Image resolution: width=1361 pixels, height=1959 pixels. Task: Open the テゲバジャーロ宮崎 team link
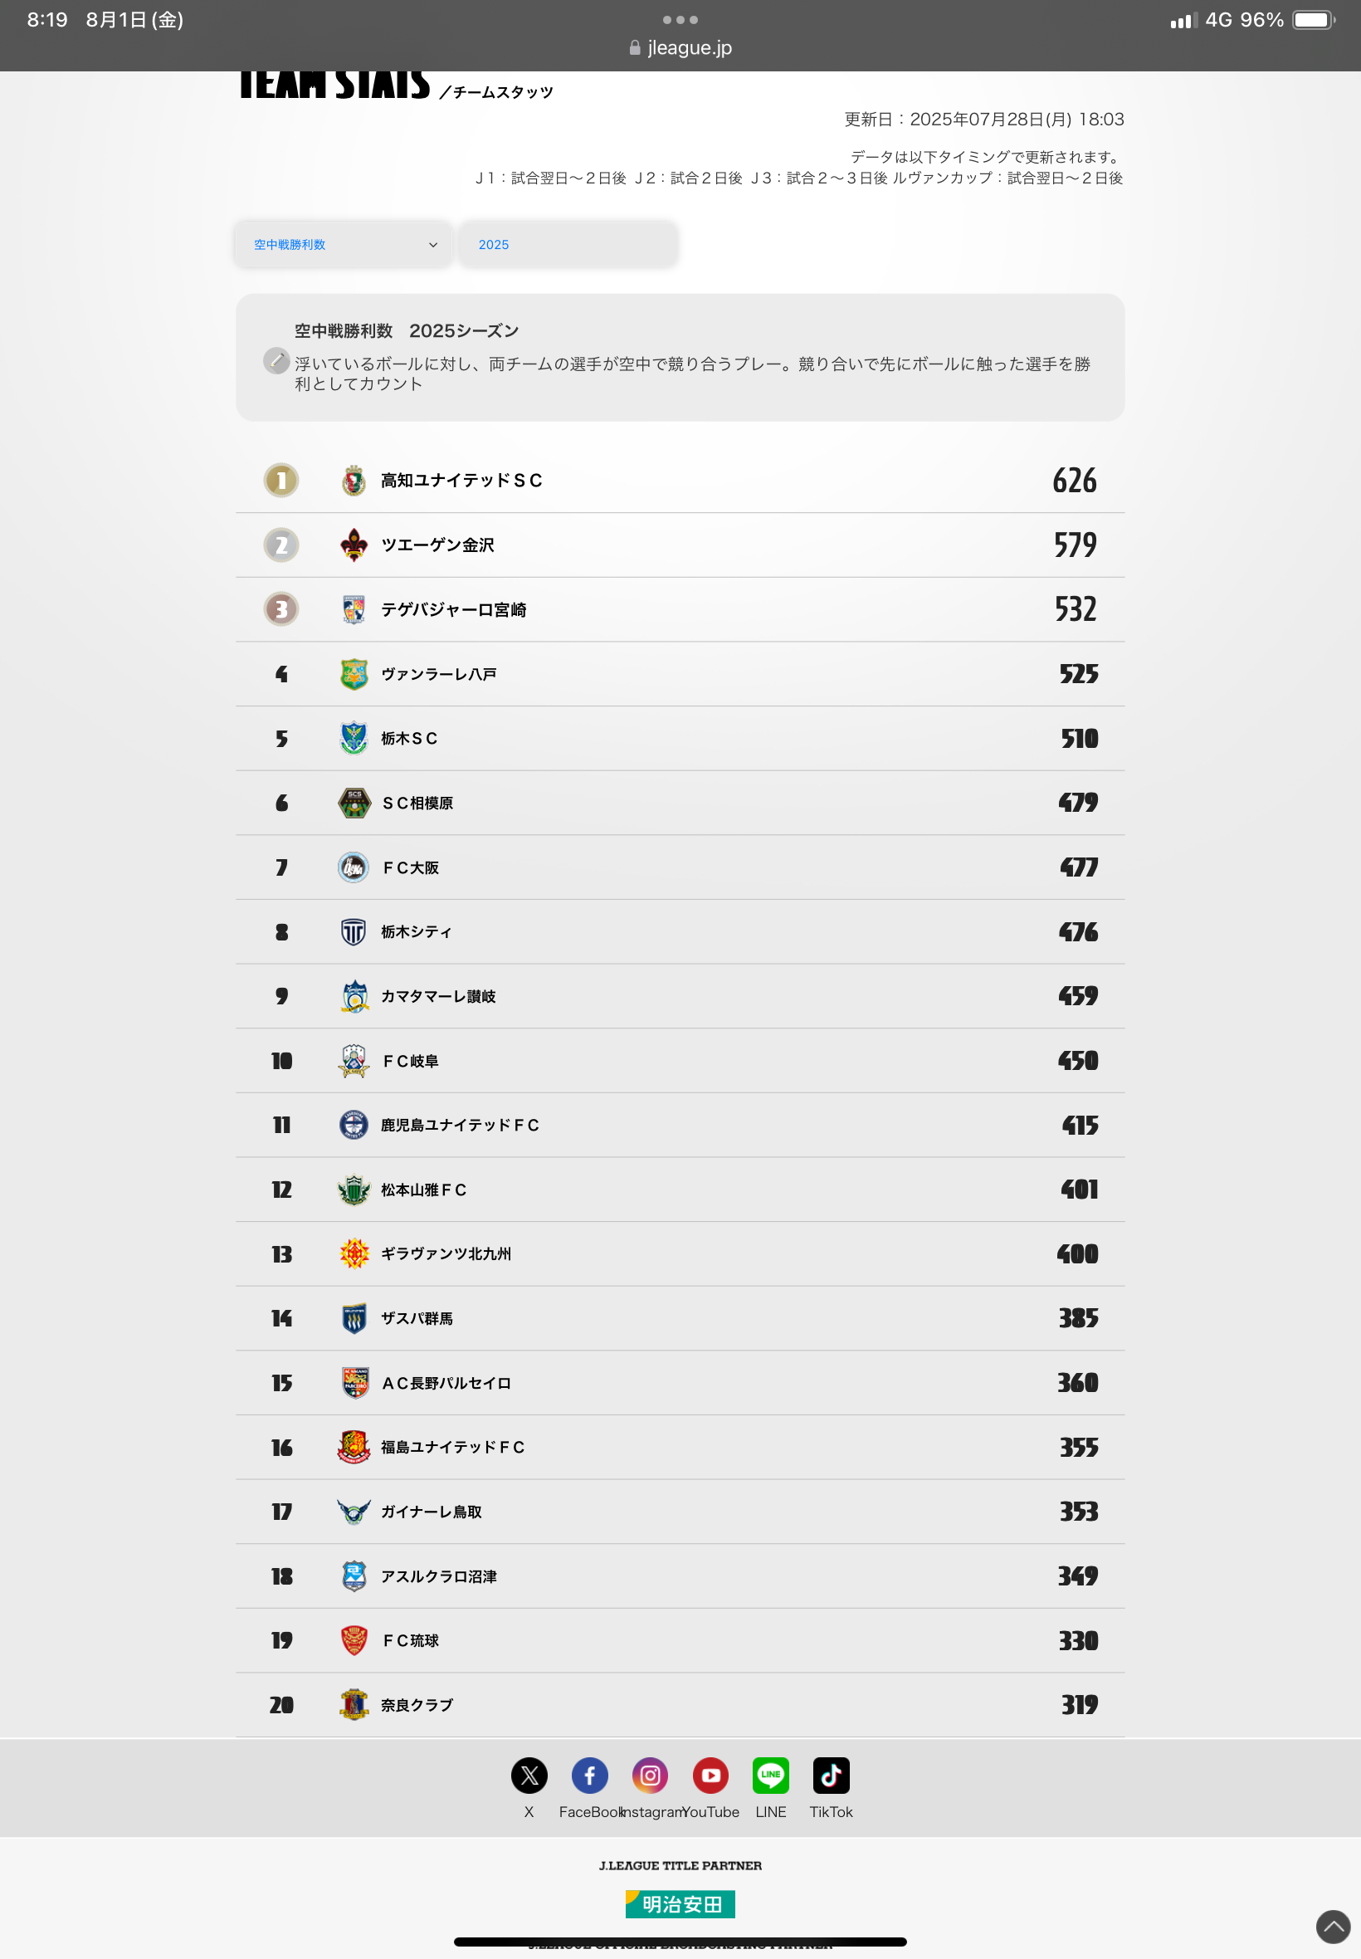pyautogui.click(x=454, y=610)
